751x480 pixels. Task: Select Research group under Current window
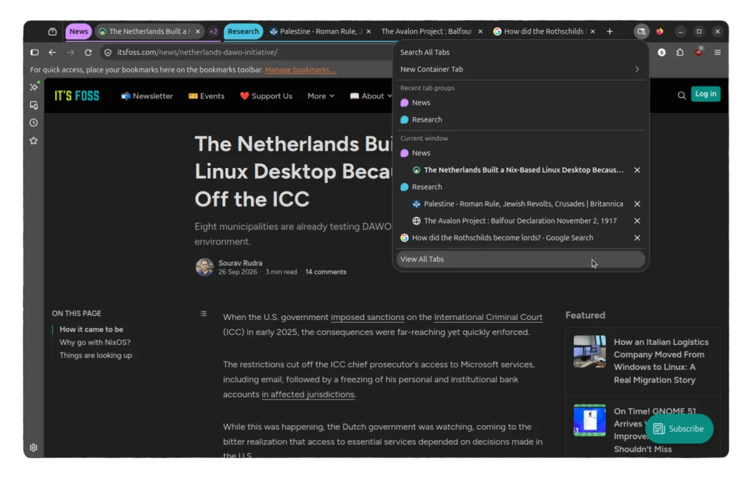(x=521, y=187)
